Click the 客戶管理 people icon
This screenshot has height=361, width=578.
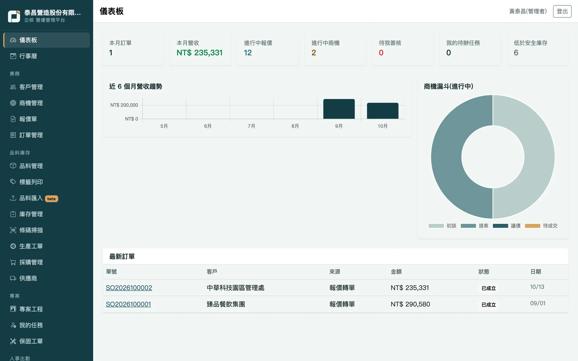[13, 87]
